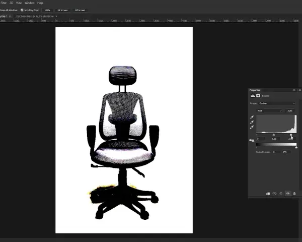This screenshot has height=242, width=302.
Task: Select the white point eyedropper
Action: click(x=252, y=127)
